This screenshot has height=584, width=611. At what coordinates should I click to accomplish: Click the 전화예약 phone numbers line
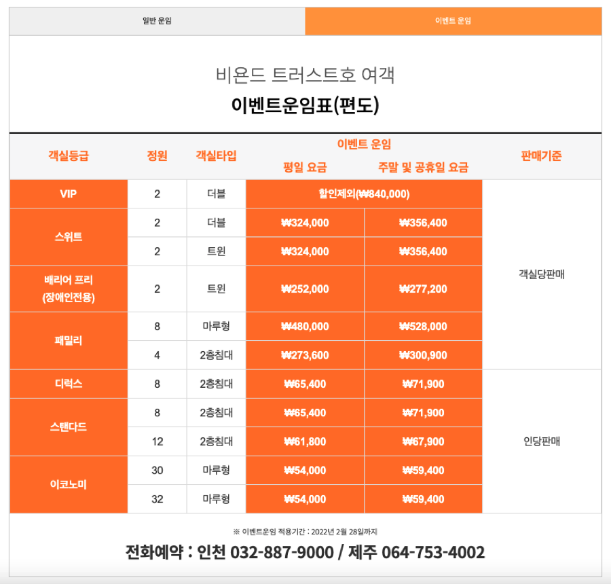[x=305, y=552]
